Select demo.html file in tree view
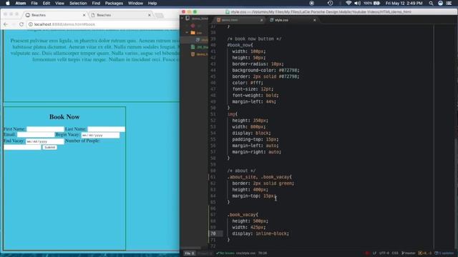This screenshot has width=458, height=257. click(200, 54)
